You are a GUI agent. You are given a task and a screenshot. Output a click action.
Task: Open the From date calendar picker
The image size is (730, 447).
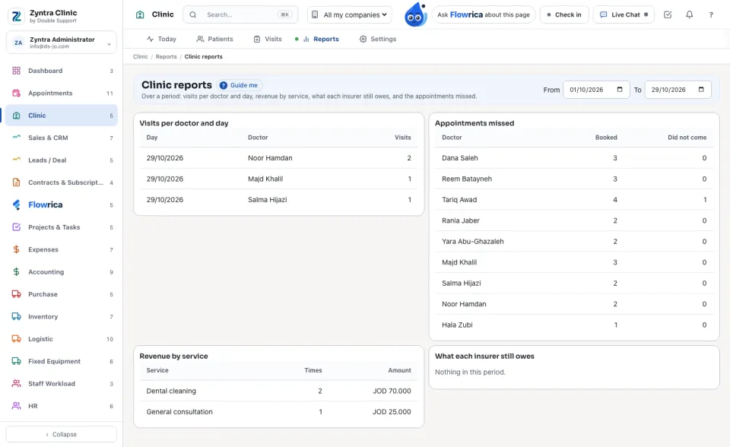pyautogui.click(x=620, y=90)
